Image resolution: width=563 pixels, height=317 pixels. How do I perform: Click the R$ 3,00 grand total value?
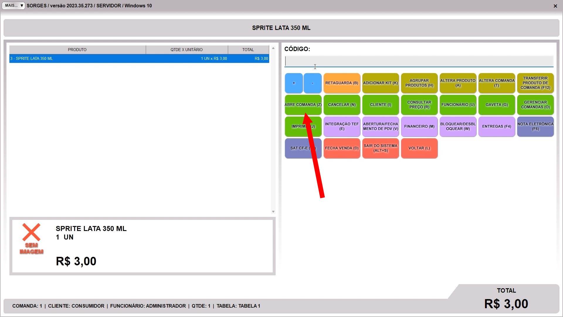click(x=506, y=304)
